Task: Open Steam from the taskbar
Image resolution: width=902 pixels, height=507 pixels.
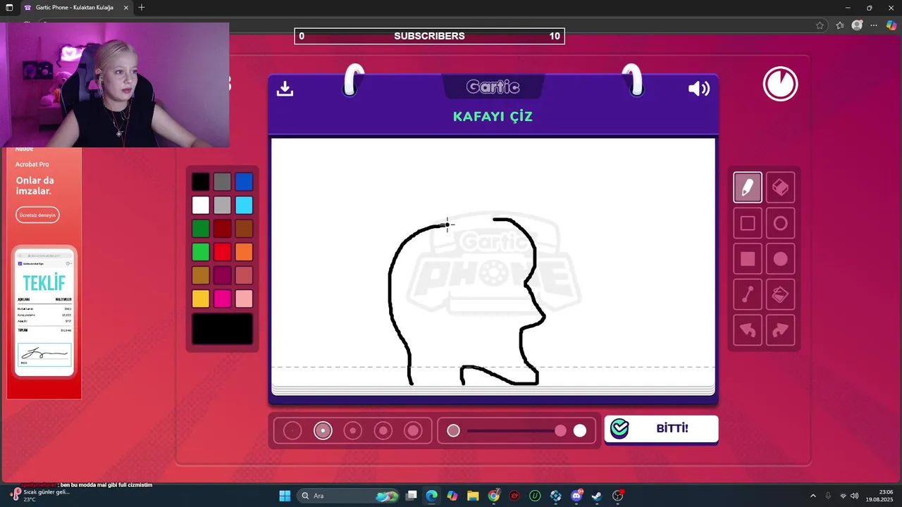Action: pos(597,496)
